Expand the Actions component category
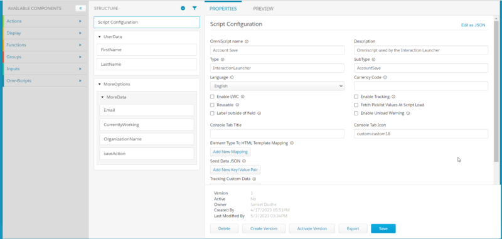 [44, 21]
